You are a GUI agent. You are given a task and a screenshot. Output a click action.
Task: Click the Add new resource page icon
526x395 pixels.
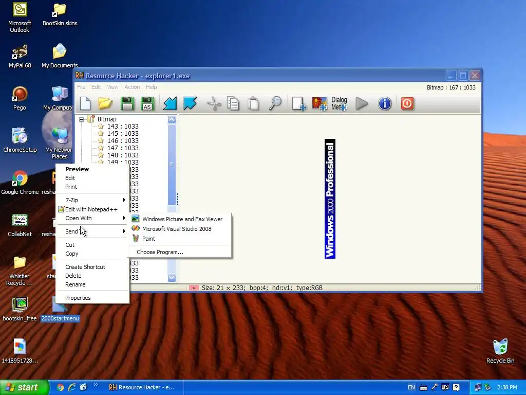[298, 103]
